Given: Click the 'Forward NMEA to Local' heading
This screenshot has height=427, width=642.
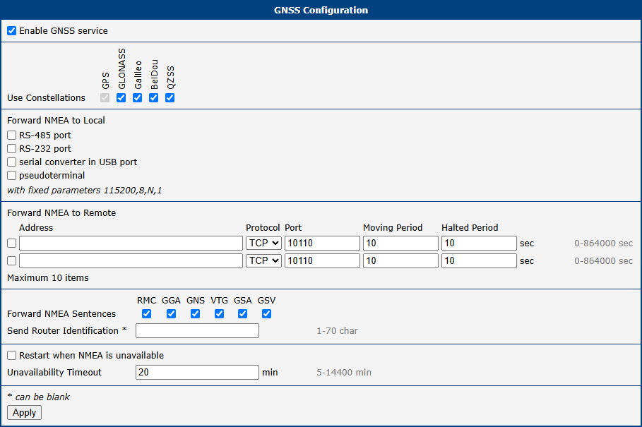Looking at the screenshot, I should pos(56,120).
